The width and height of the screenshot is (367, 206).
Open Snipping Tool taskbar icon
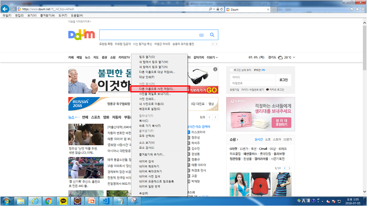tap(134, 201)
